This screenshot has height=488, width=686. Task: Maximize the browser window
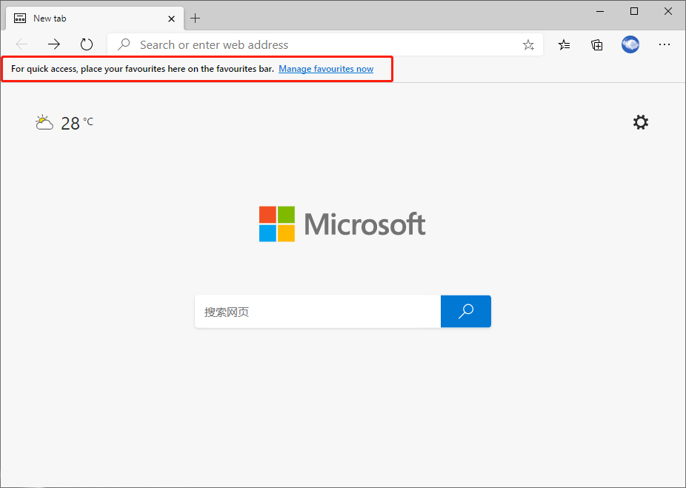[634, 11]
